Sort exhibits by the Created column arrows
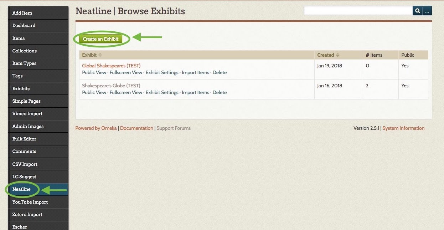The width and height of the screenshot is (444, 230). [x=338, y=55]
